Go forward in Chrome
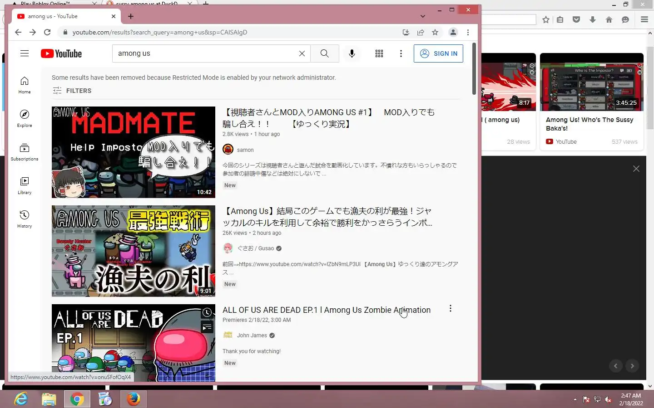The image size is (654, 408). click(x=33, y=32)
